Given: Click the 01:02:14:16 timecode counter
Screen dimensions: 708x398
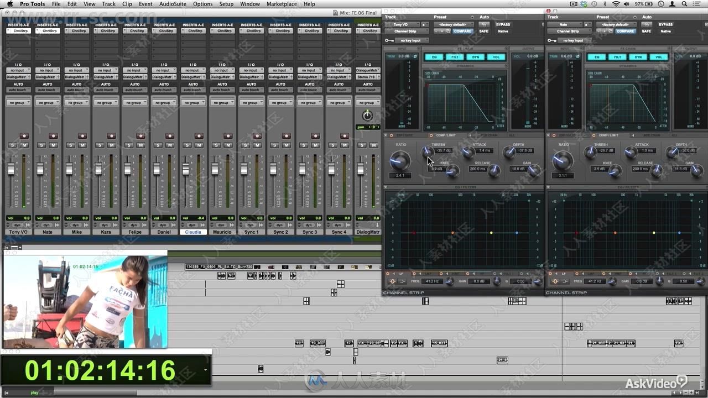Looking at the screenshot, I should [x=100, y=370].
